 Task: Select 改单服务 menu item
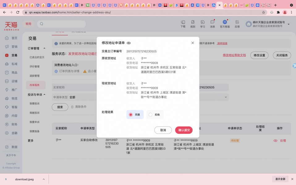pos(36,85)
